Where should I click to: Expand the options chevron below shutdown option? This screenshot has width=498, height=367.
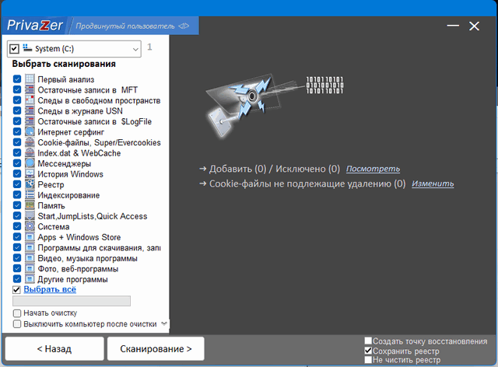164,323
